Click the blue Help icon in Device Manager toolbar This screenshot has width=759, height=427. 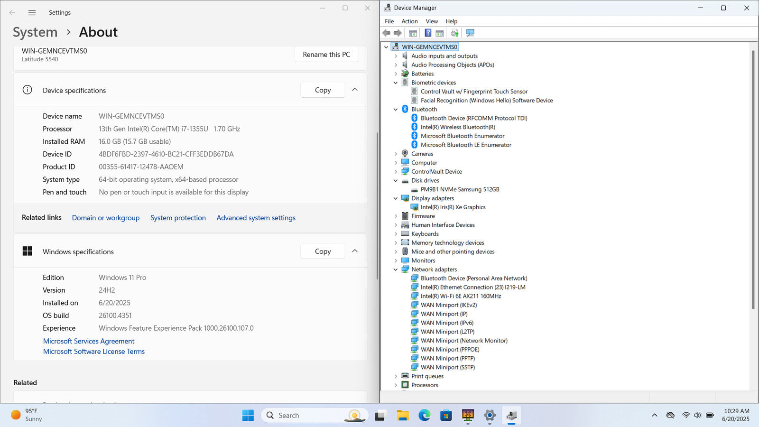[x=428, y=33]
